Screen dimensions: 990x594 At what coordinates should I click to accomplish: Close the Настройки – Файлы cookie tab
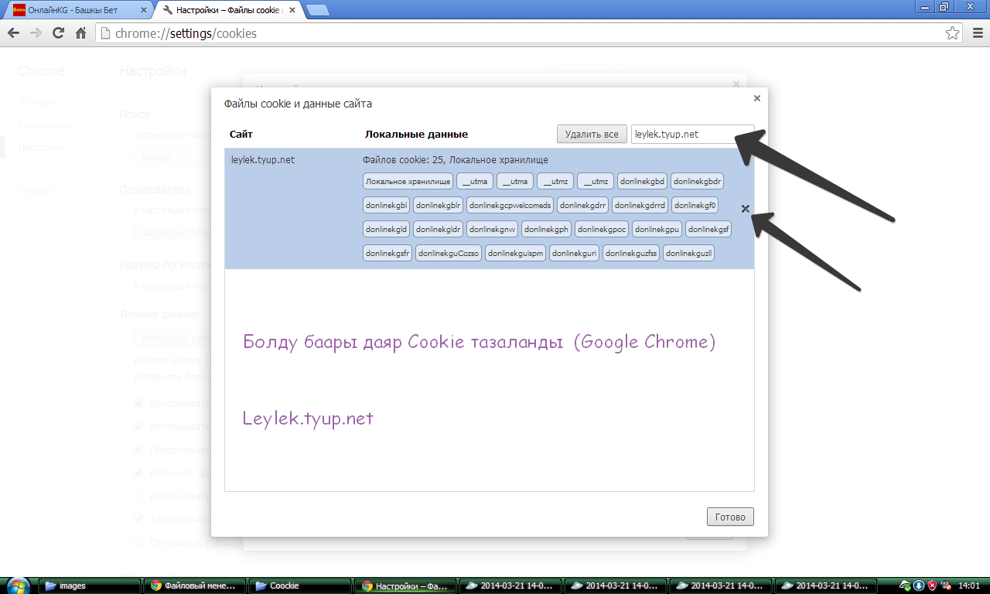coord(292,11)
